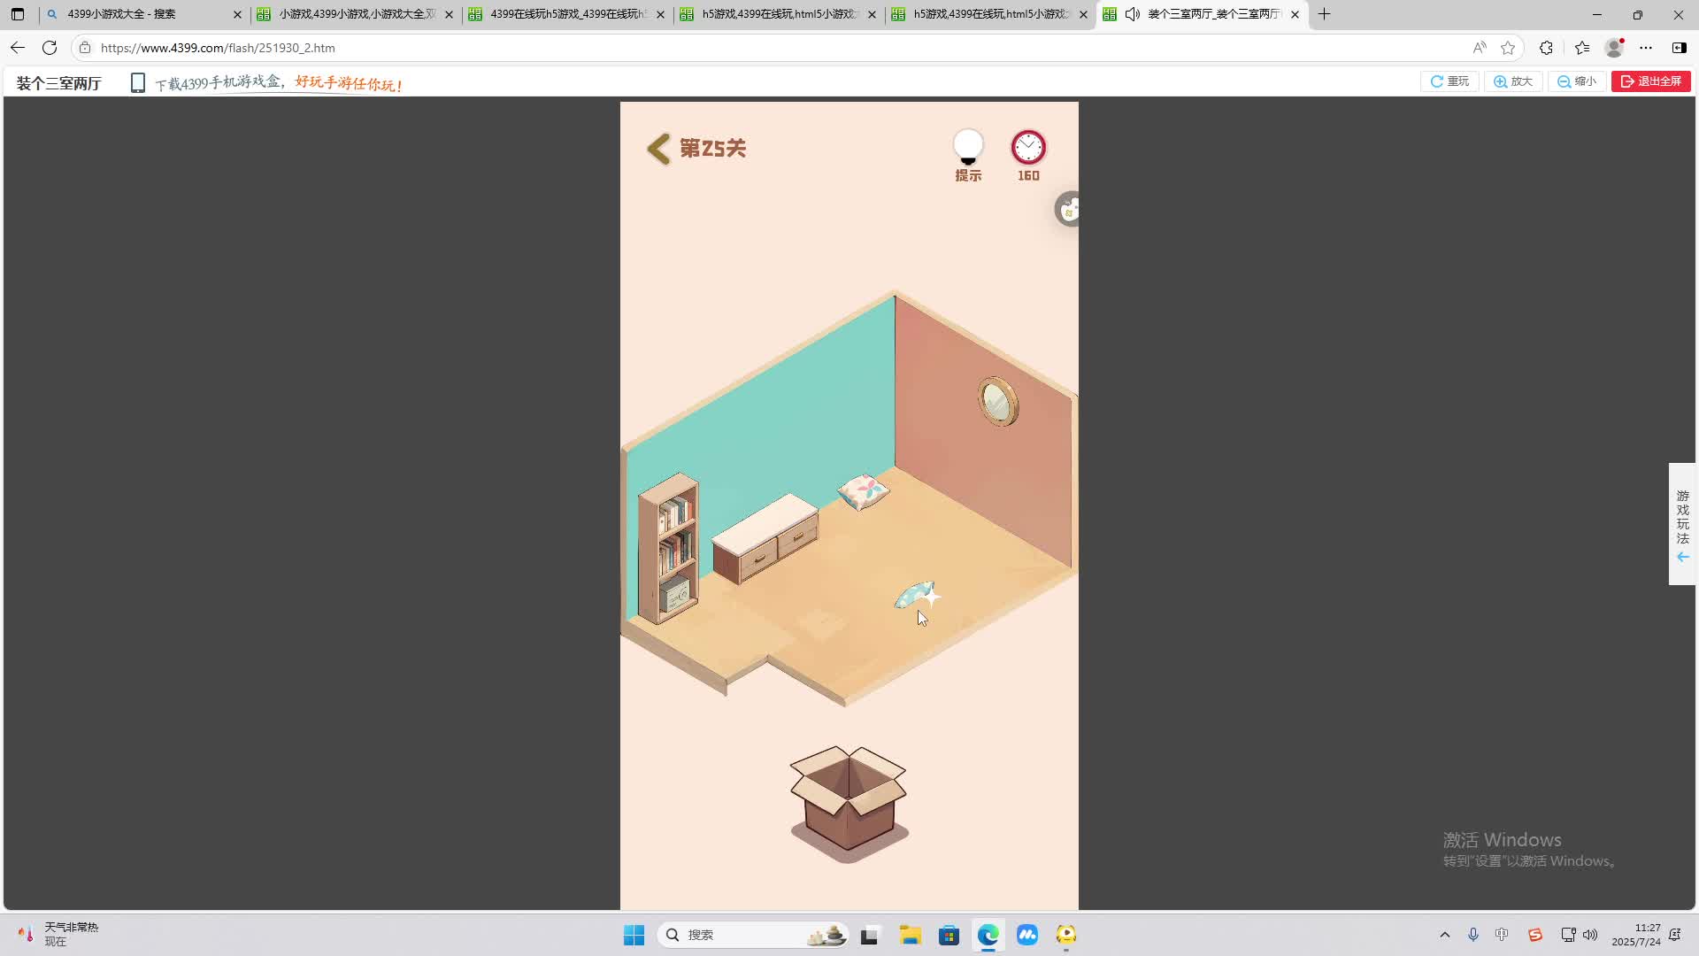Open browser settings and more menu
The image size is (1699, 956).
pyautogui.click(x=1646, y=48)
